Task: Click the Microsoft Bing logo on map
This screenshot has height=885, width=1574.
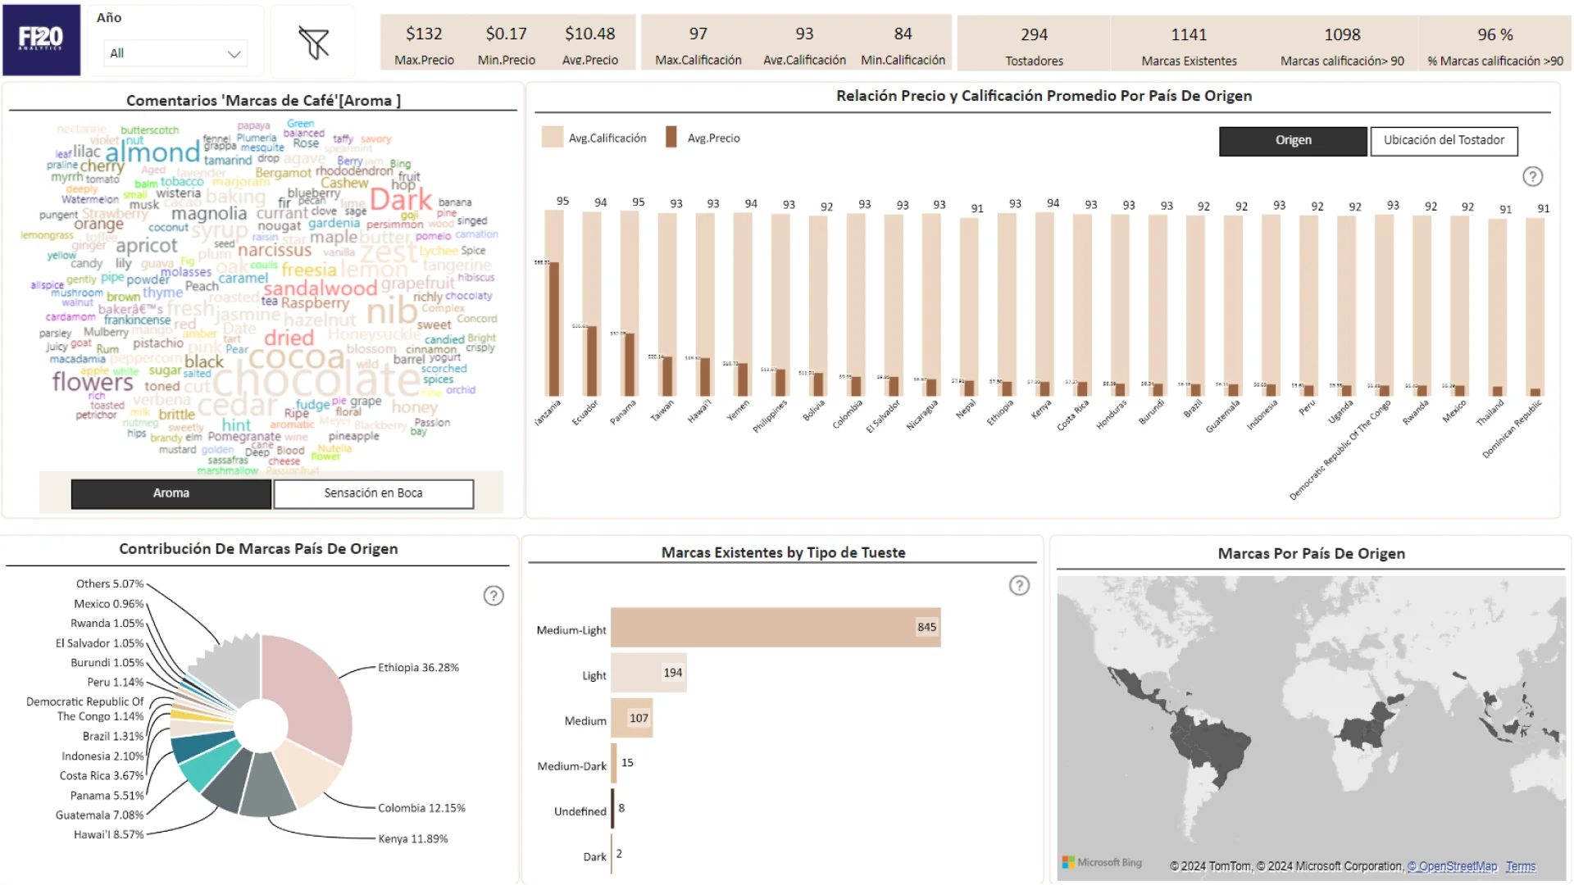Action: tap(1102, 862)
